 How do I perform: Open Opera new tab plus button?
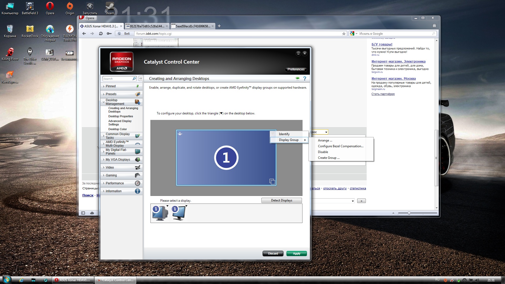[219, 26]
